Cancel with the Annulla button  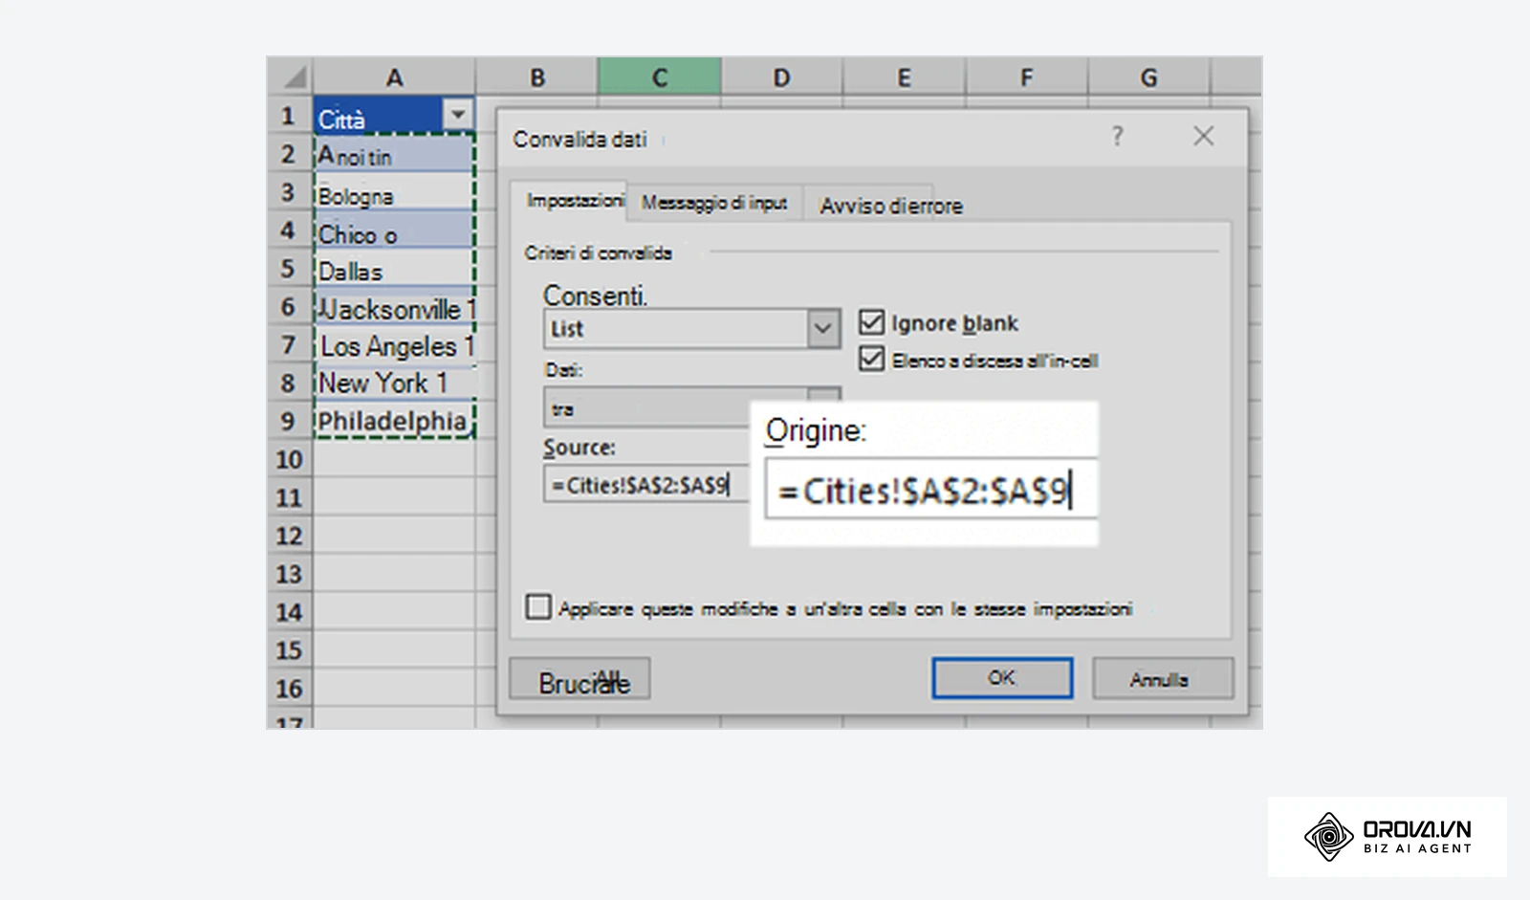(1162, 679)
